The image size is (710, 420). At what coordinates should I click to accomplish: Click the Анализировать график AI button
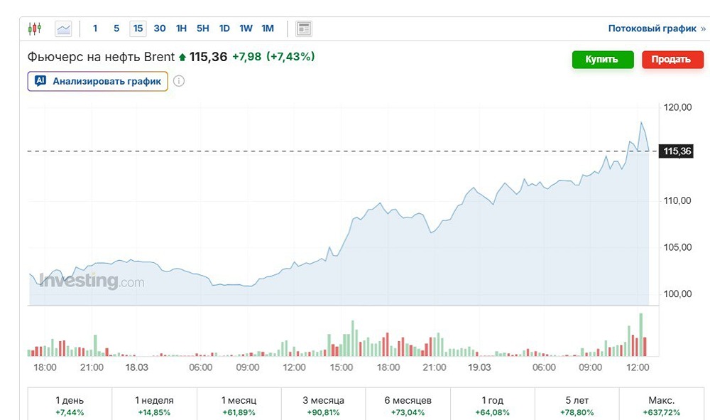[98, 81]
